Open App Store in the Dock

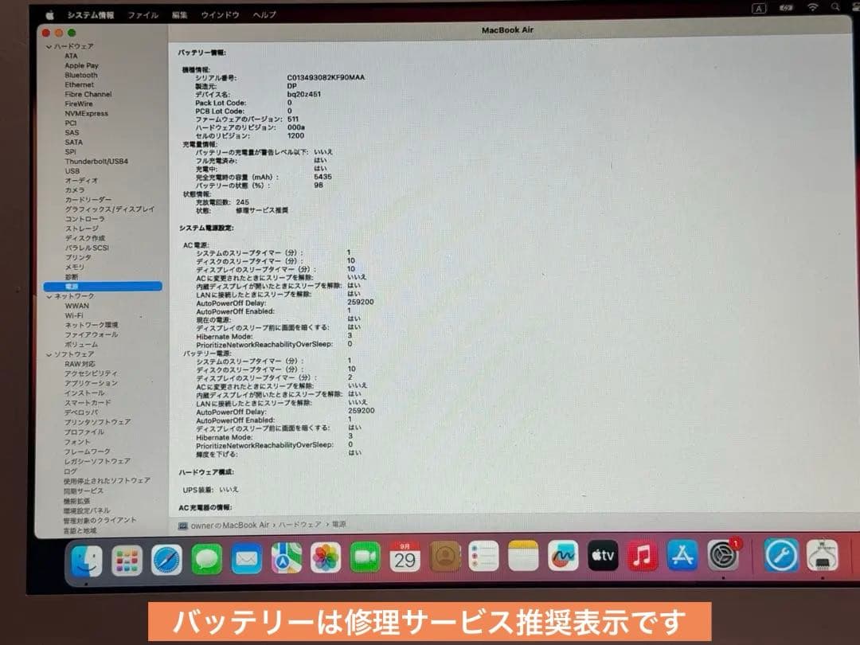[x=682, y=555]
